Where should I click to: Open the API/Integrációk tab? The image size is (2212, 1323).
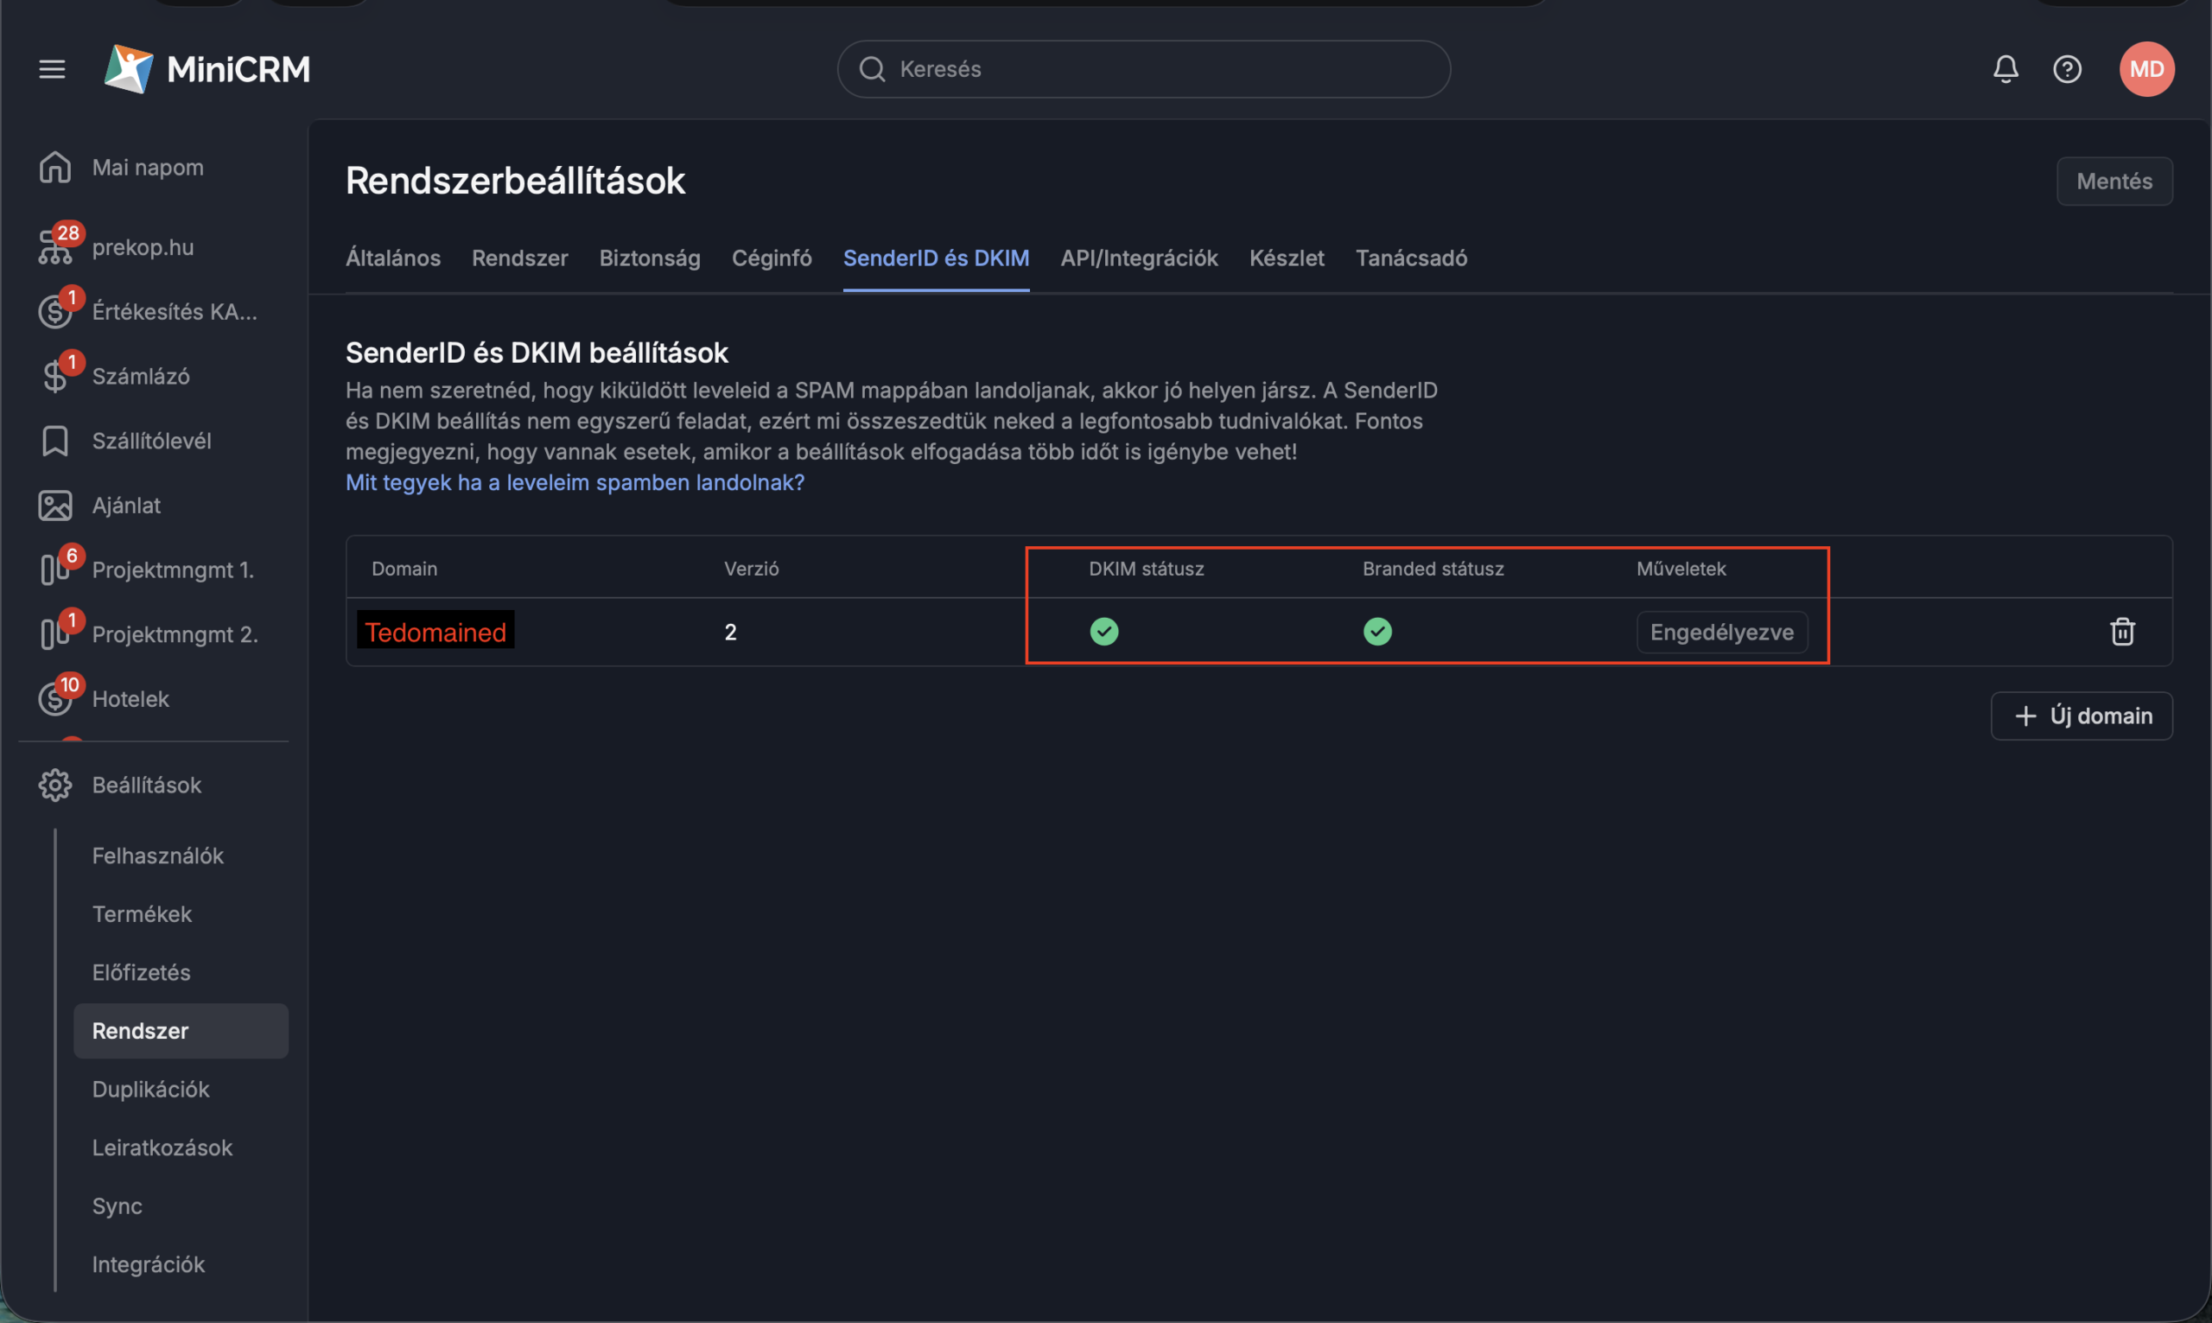[1138, 258]
